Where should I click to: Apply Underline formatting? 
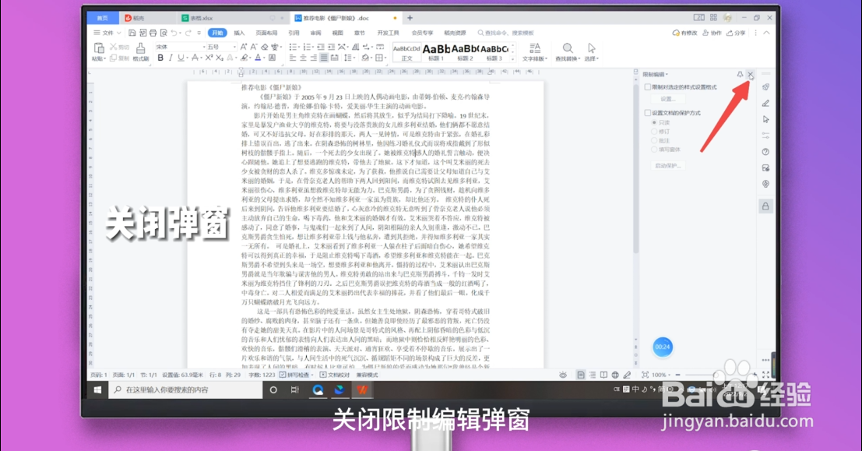click(x=181, y=58)
